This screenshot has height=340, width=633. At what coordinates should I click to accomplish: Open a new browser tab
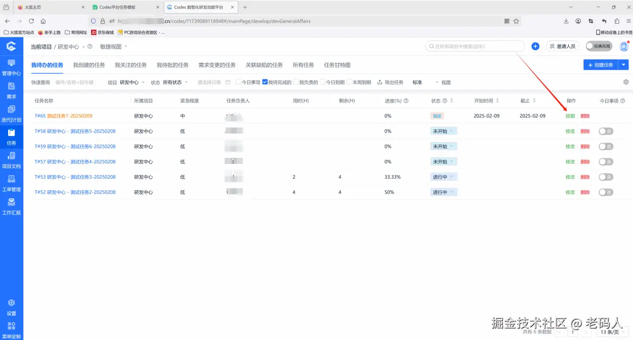[245, 7]
